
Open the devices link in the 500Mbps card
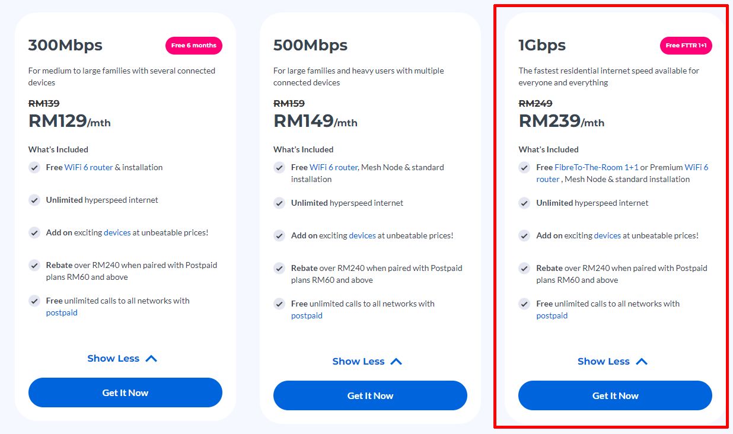point(362,235)
